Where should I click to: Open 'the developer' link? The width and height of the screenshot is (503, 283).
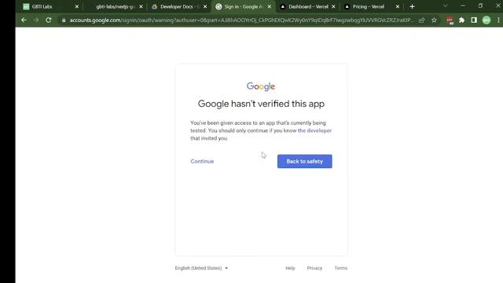pyautogui.click(x=314, y=130)
